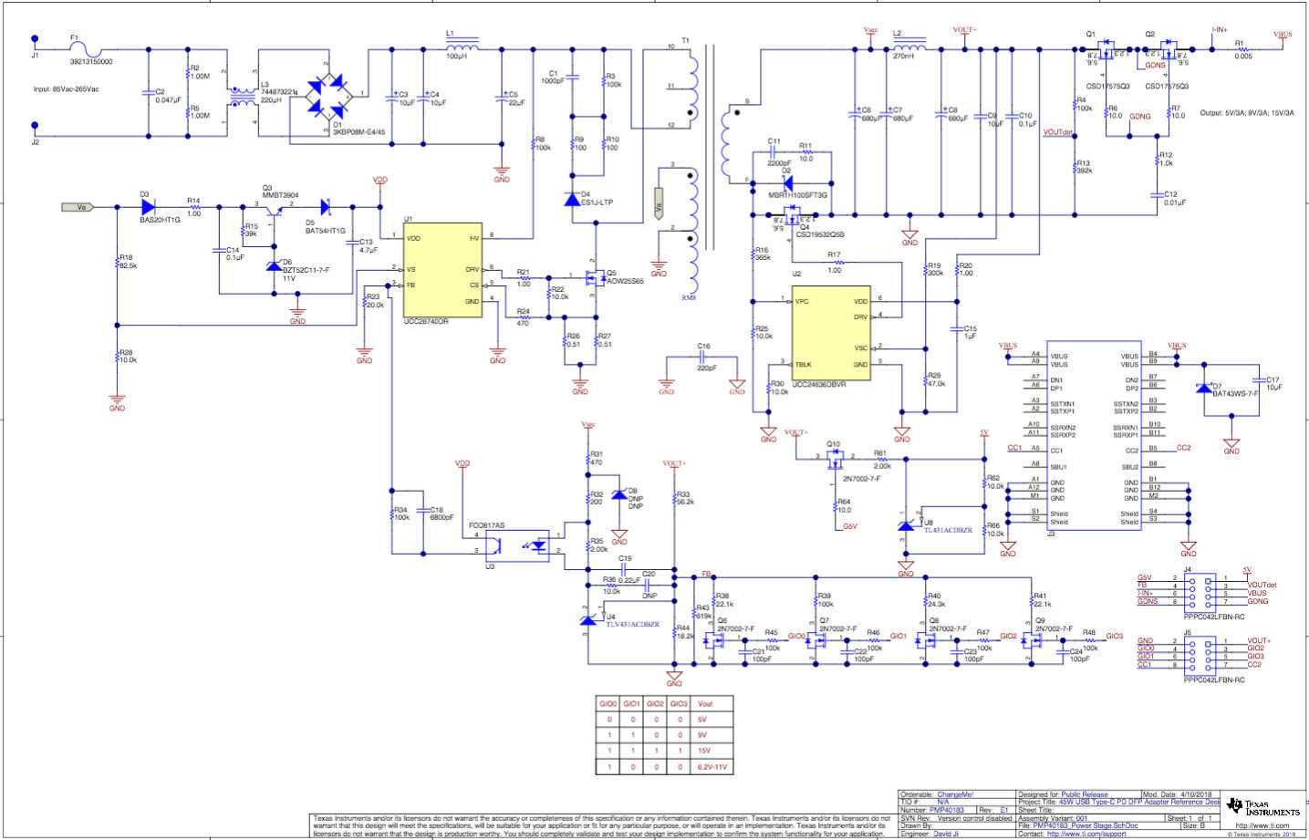Click the 'Mod. Date: 4/10/2018' field
This screenshot has width=1309, height=840.
1178,794
